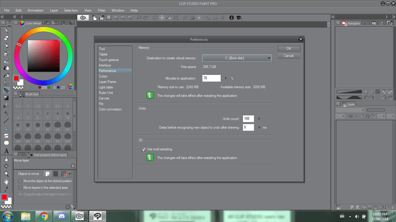Click Cancel in the Preferences dialog
The height and width of the screenshot is (222, 396).
coord(289,56)
